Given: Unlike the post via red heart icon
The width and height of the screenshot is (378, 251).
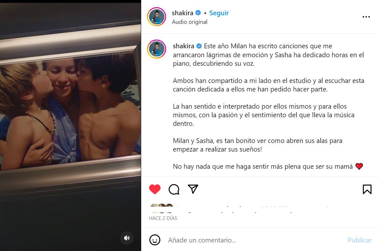Looking at the screenshot, I should [155, 189].
